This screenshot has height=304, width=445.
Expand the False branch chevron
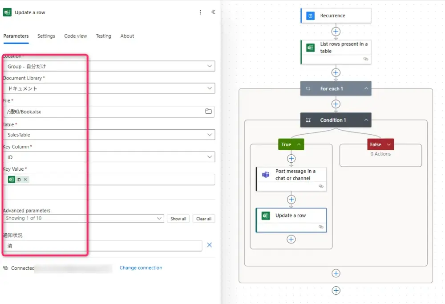click(389, 144)
